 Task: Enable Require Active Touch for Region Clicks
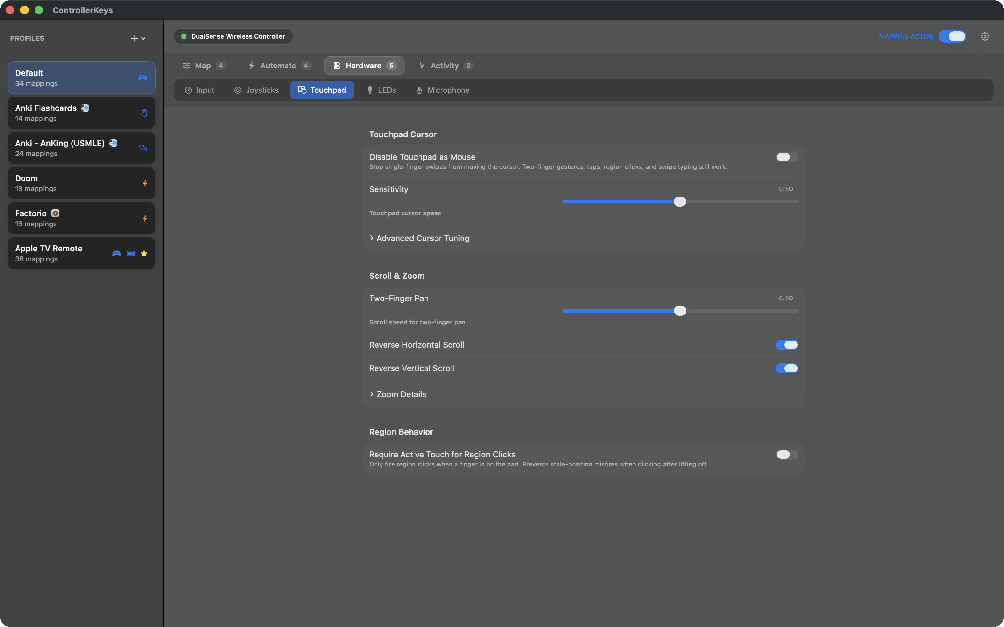(x=787, y=455)
